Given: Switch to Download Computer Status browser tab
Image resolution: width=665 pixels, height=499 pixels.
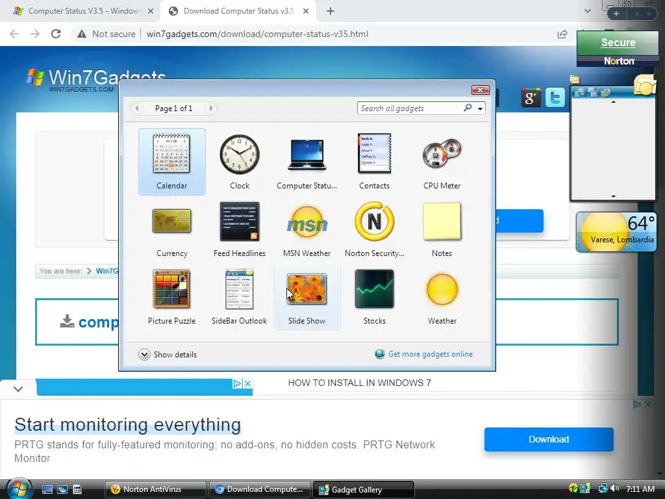Looking at the screenshot, I should (x=239, y=11).
